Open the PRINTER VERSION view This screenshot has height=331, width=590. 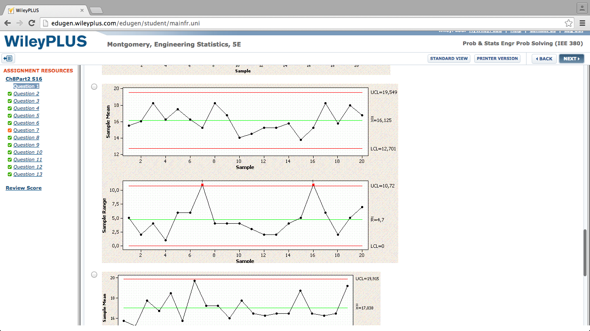tap(497, 59)
